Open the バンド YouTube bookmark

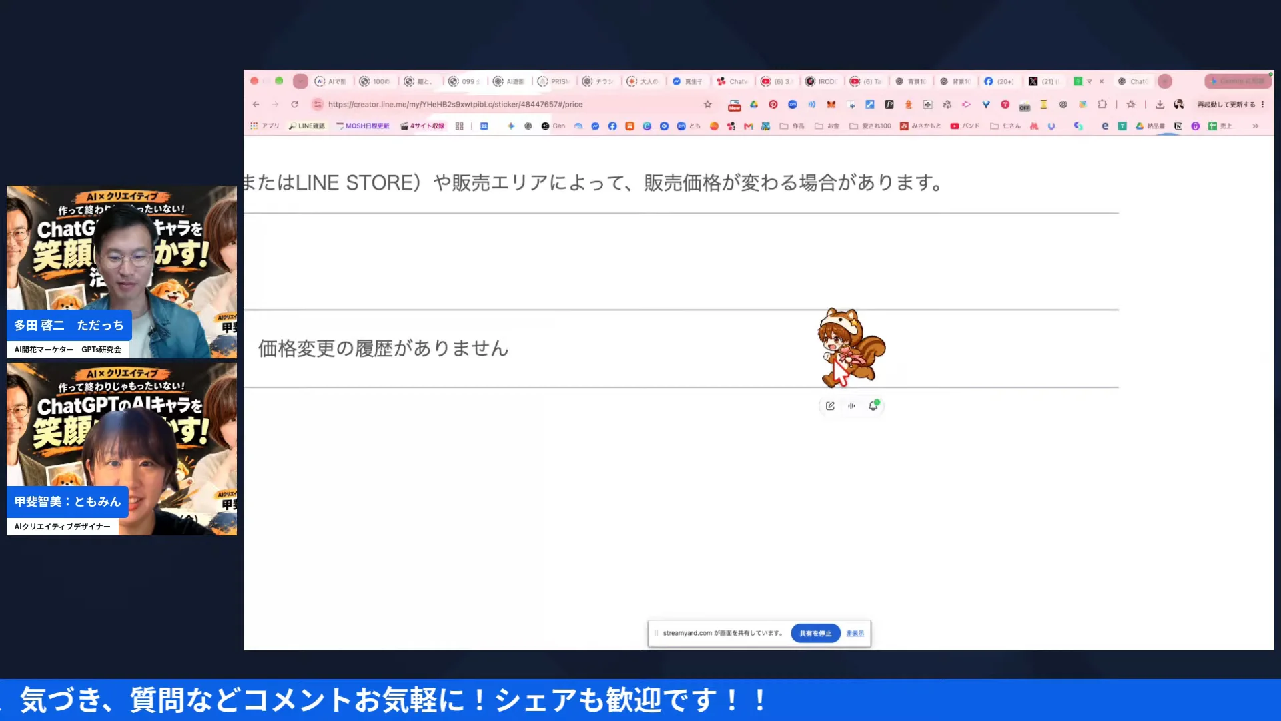[965, 126]
